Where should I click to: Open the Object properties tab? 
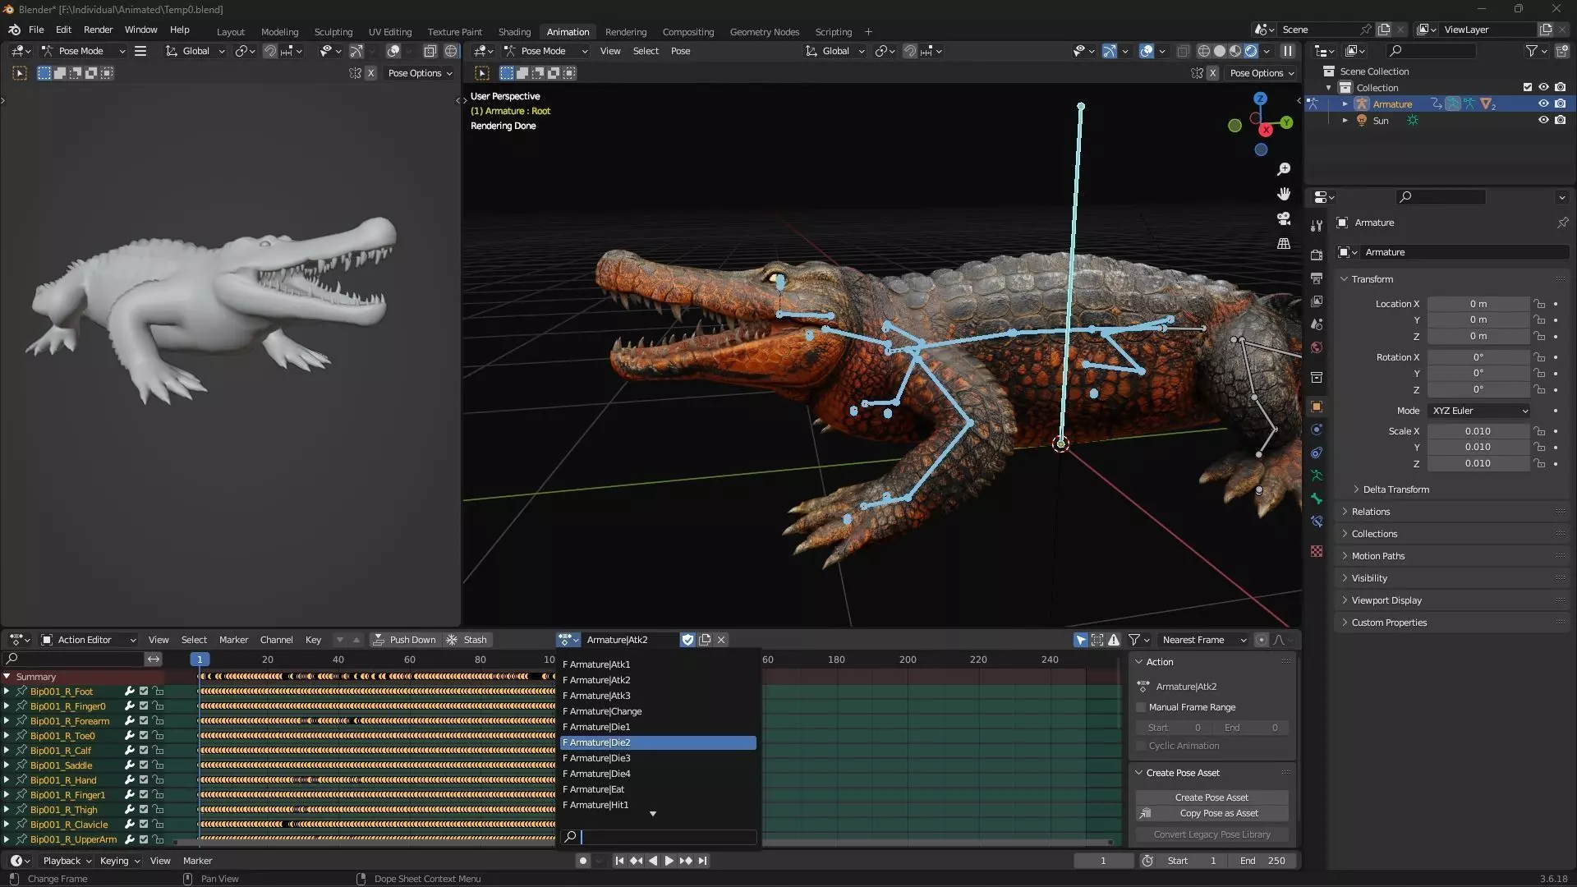1317,407
